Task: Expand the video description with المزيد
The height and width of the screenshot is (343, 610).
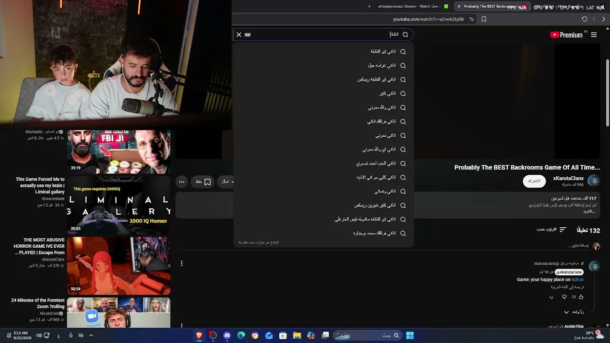Action: tap(590, 211)
